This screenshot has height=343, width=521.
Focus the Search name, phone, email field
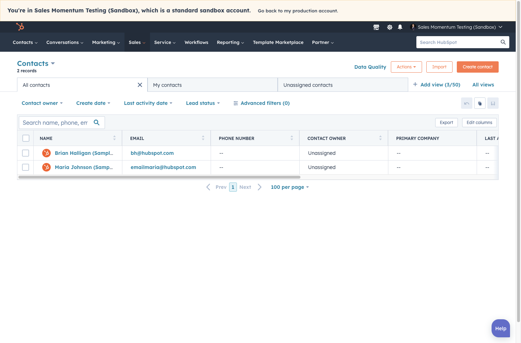[62, 123]
